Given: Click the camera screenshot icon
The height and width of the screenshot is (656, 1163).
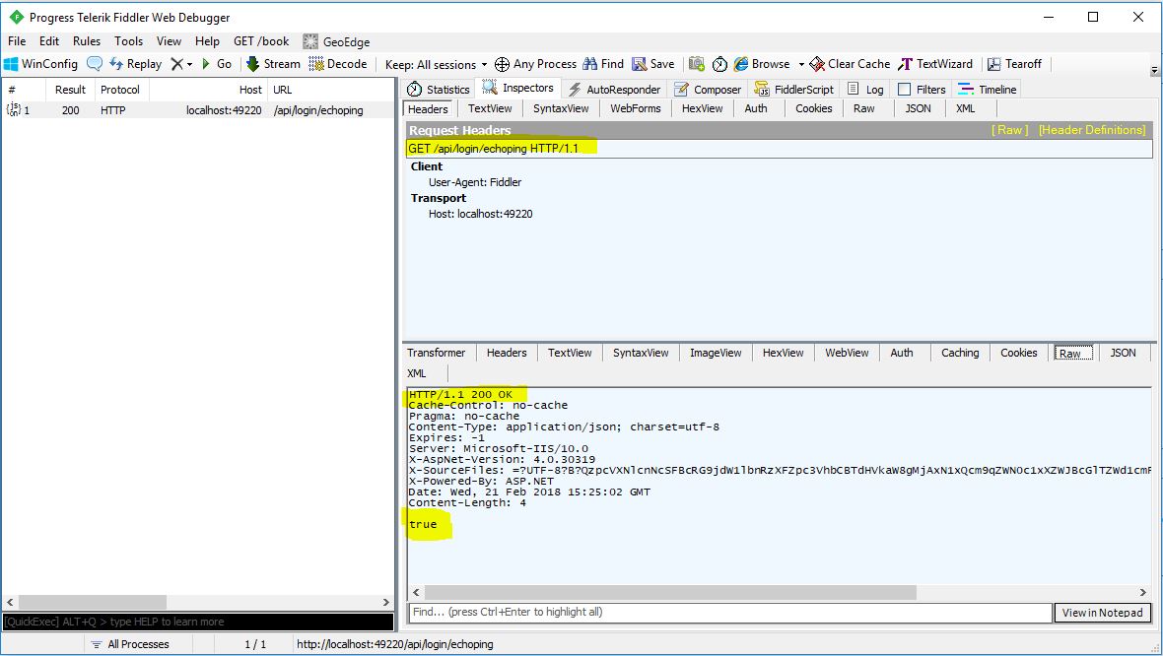Looking at the screenshot, I should 697,64.
